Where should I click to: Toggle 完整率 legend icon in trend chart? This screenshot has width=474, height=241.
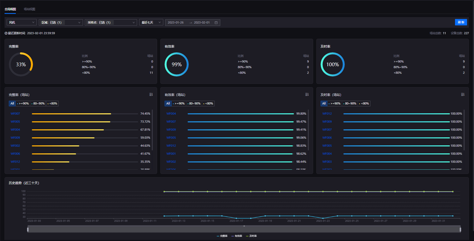click(218, 236)
